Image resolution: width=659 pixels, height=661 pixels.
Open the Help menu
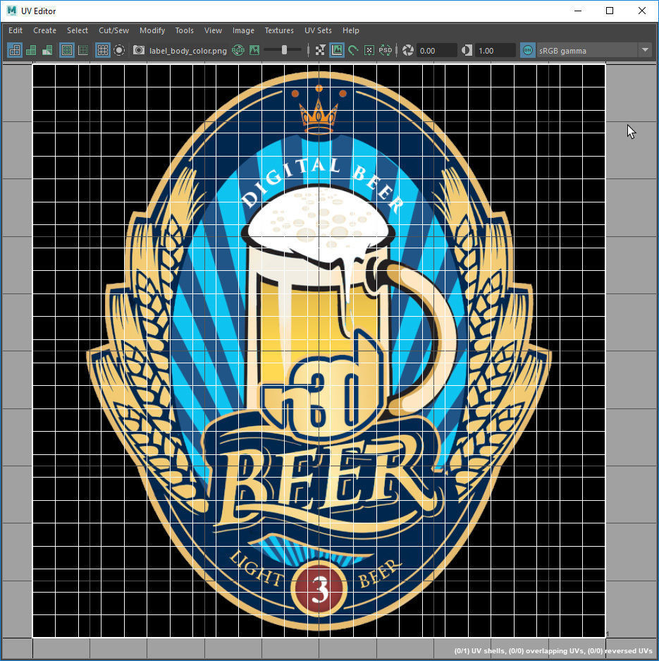[351, 30]
